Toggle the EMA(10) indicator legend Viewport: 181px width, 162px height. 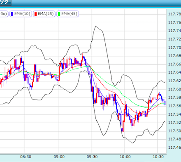point(21,14)
